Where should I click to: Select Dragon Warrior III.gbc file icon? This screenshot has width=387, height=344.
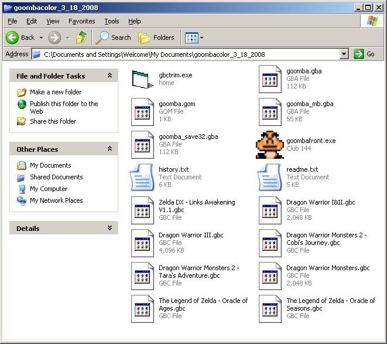[x=142, y=243]
